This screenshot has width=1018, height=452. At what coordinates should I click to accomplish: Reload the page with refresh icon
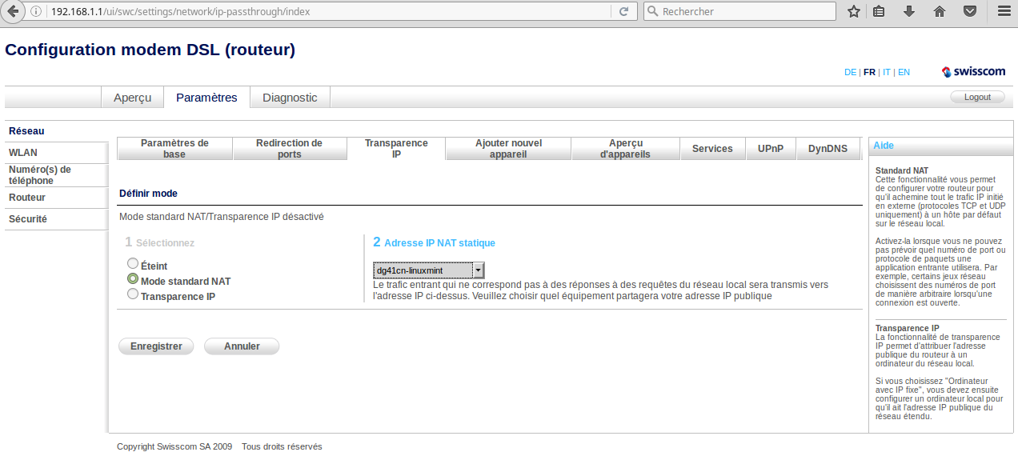point(623,12)
